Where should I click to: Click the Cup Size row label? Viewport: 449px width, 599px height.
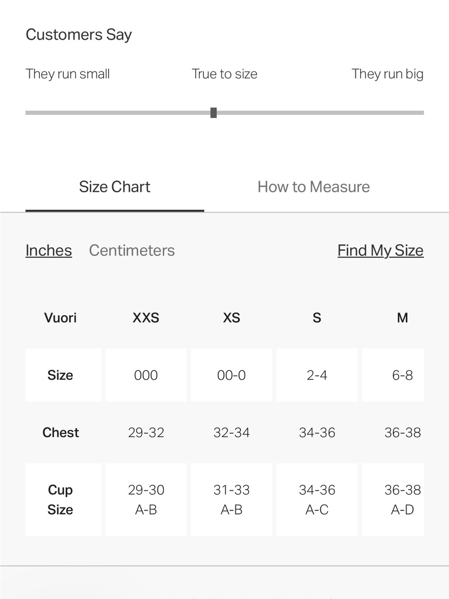click(x=60, y=500)
